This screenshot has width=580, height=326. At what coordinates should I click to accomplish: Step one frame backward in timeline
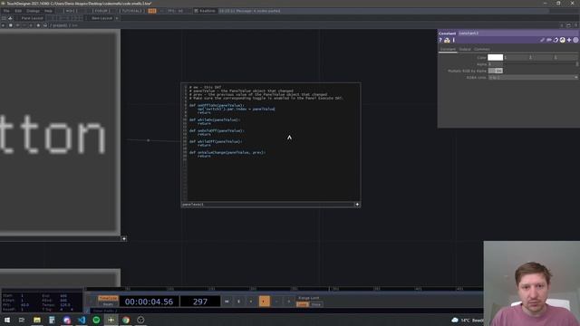coord(276,302)
